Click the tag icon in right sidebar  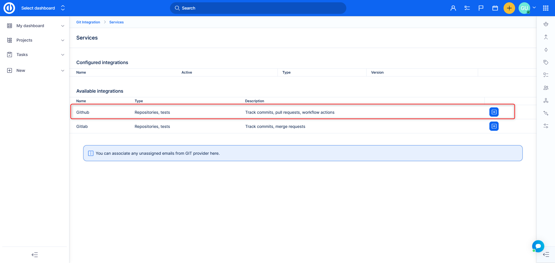546,62
